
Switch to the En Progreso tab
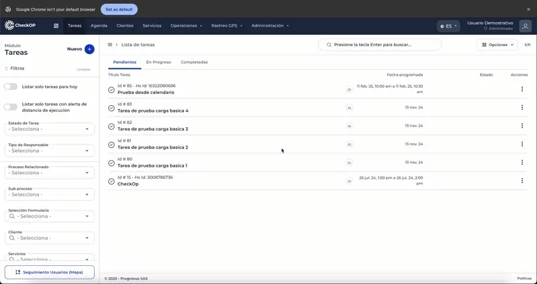click(158, 62)
